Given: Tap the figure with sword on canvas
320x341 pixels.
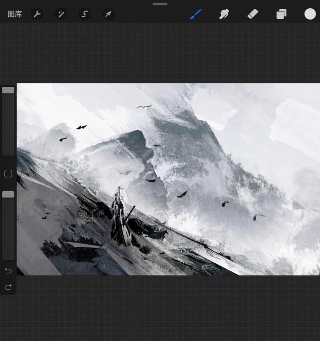Looking at the screenshot, I should (x=121, y=216).
